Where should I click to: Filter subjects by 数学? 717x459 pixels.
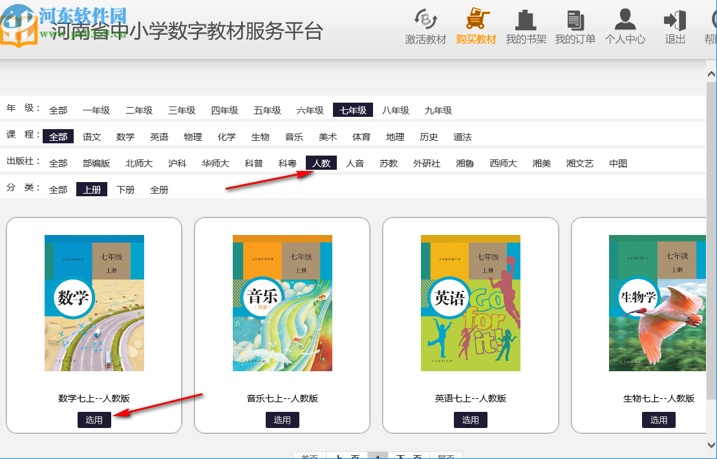(x=125, y=136)
